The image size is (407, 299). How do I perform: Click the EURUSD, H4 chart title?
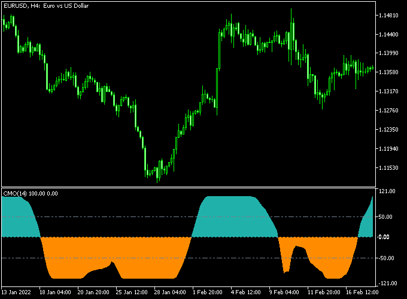coord(46,6)
